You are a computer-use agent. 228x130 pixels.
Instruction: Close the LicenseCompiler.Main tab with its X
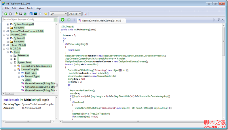click(x=123, y=21)
